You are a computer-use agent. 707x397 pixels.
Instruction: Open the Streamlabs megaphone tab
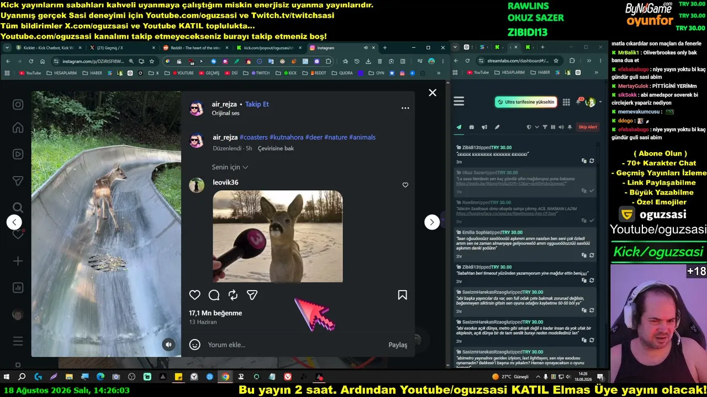[x=484, y=127]
